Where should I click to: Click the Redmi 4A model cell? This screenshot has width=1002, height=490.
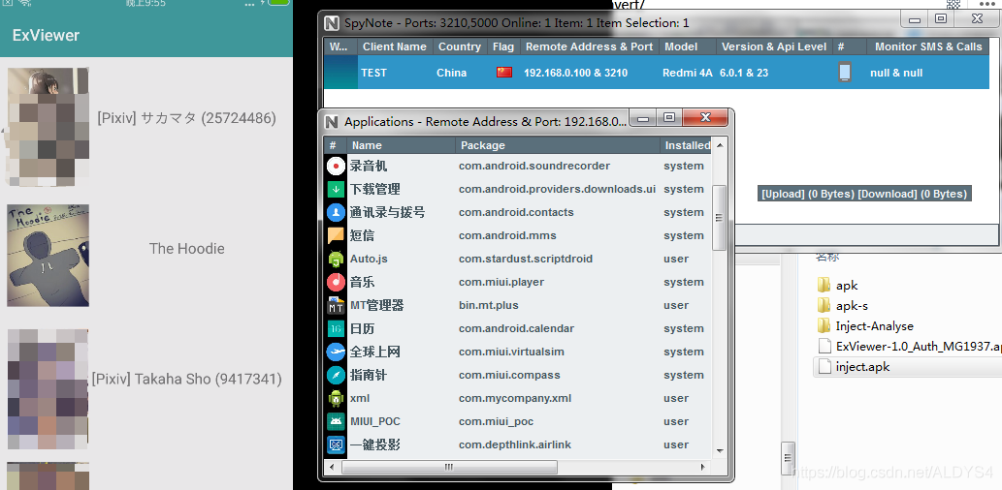687,73
